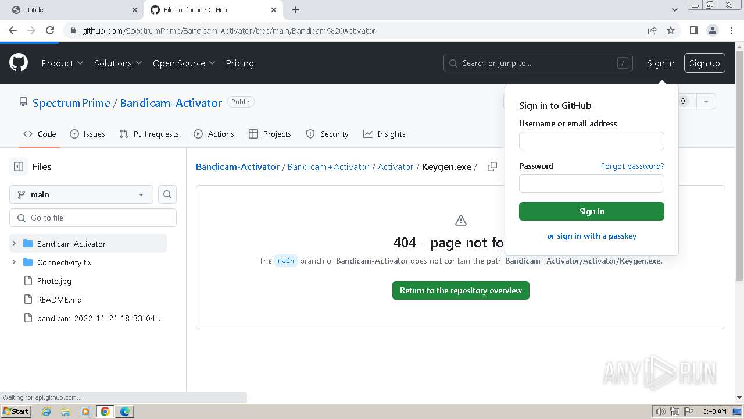This screenshot has width=744, height=419.
Task: Open Internet Explorer from taskbar
Action: (x=46, y=411)
